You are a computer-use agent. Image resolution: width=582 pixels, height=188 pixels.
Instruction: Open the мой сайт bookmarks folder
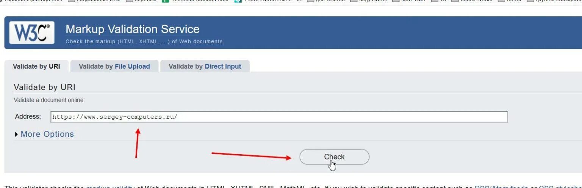coord(409,1)
